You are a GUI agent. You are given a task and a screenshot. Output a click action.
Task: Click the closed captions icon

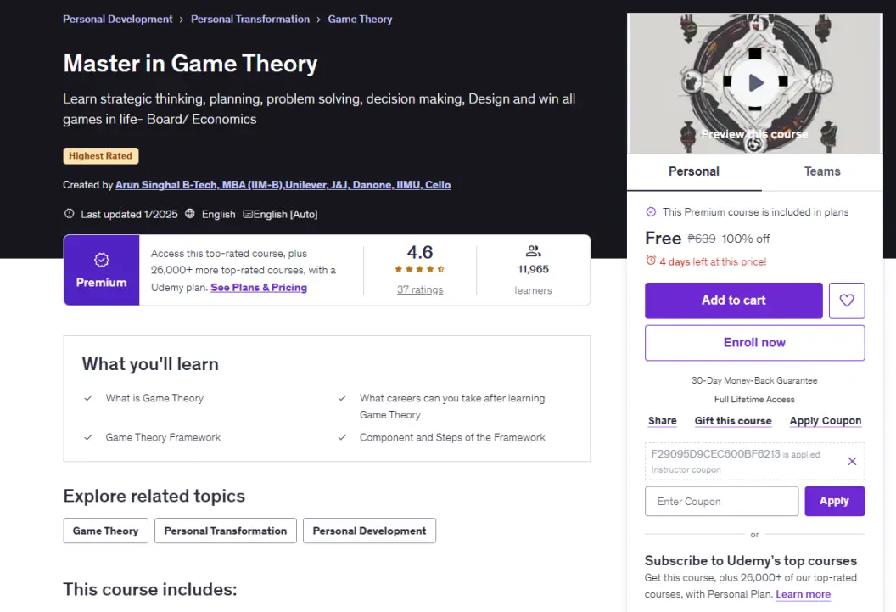pos(248,214)
